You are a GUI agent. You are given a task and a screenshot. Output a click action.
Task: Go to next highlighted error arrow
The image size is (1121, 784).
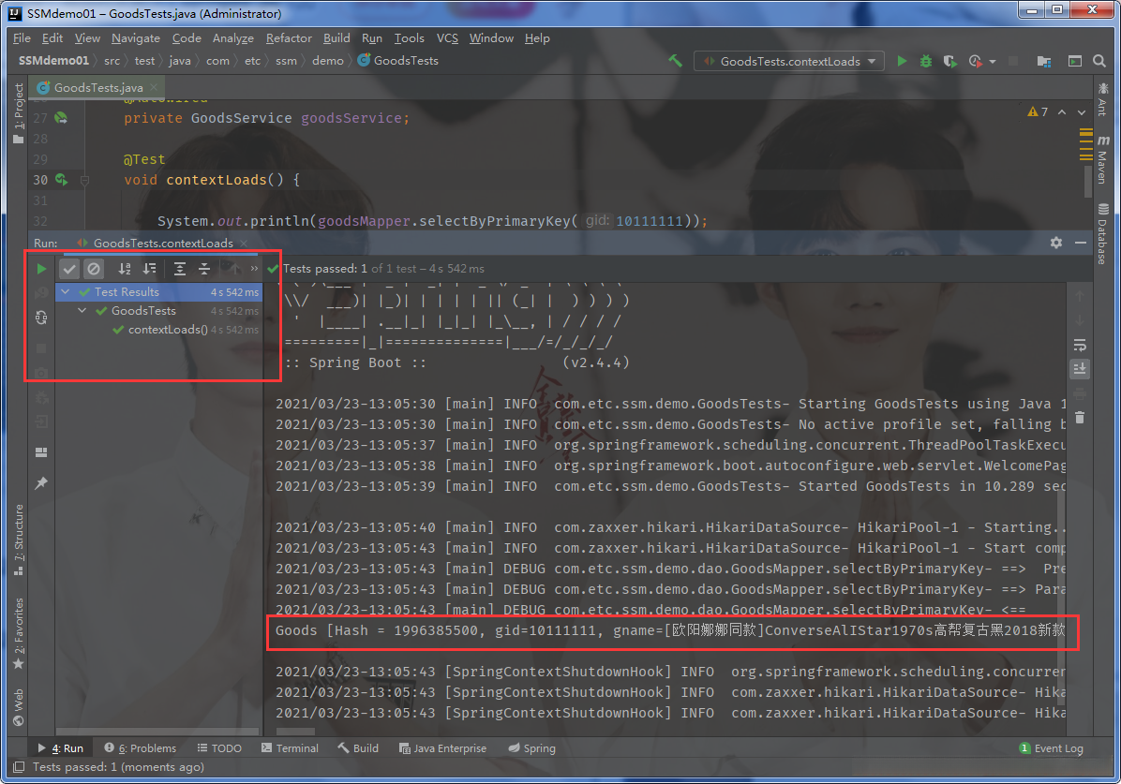point(1082,112)
